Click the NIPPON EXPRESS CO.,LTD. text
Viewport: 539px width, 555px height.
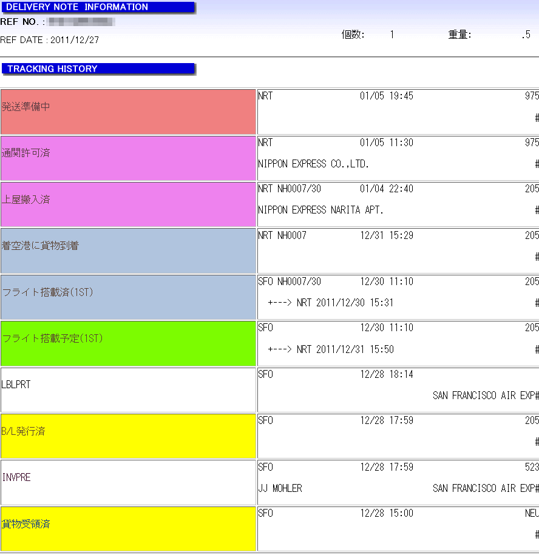313,164
